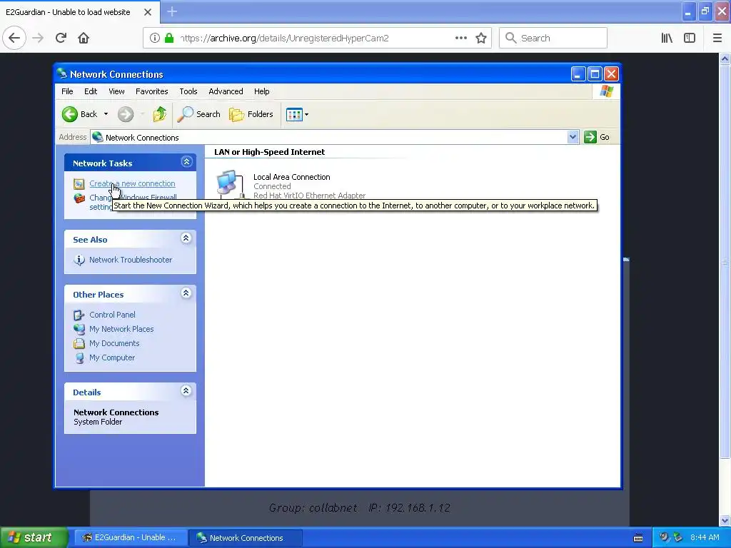Toggle Firefox sidebar view icon
731x548 pixels.
click(690, 38)
